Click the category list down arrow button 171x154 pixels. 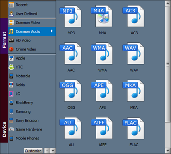coord(53,151)
